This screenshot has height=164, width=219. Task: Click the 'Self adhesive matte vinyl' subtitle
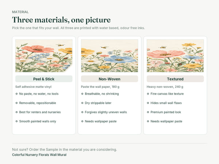(x=33, y=87)
